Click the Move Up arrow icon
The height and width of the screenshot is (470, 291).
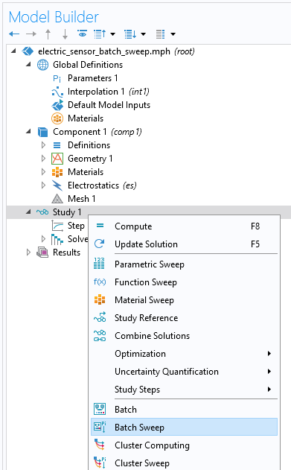click(48, 34)
